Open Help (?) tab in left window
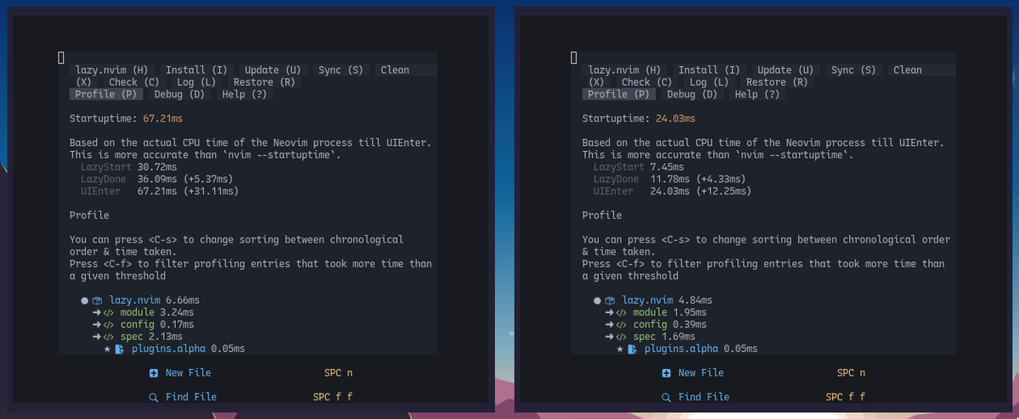Image resolution: width=1019 pixels, height=419 pixels. tap(245, 94)
